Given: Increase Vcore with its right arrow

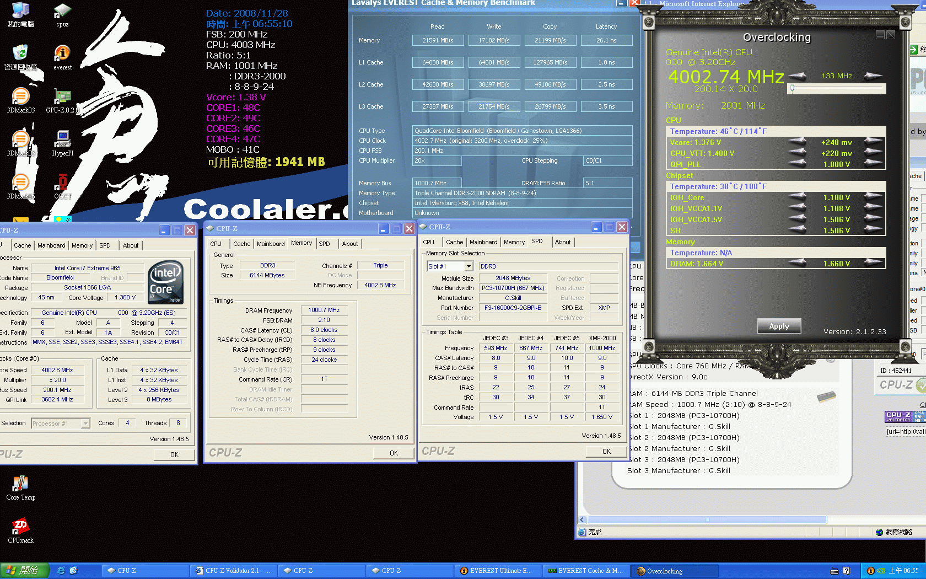Looking at the screenshot, I should tap(873, 142).
